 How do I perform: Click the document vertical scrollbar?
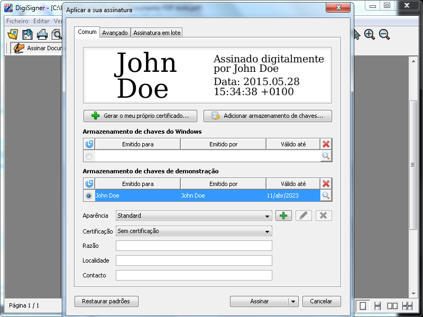point(413,174)
